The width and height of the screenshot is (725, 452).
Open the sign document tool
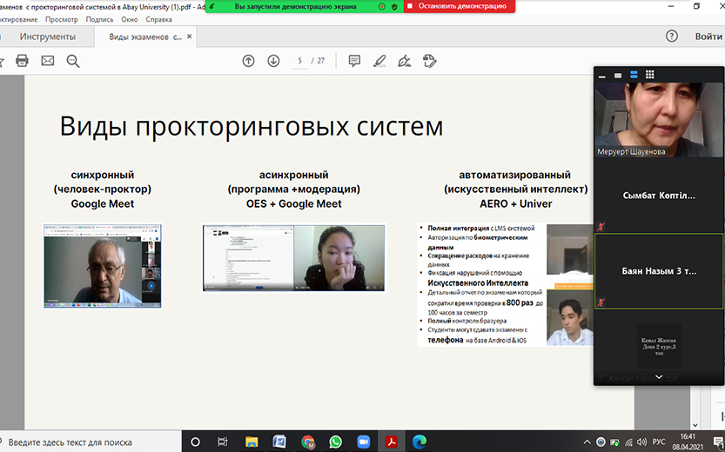click(405, 61)
